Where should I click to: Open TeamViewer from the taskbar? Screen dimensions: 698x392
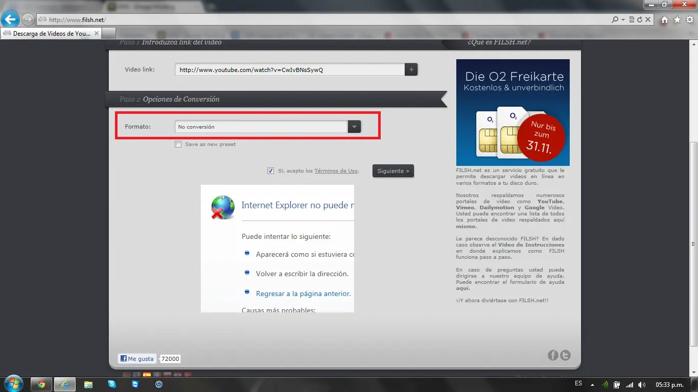(135, 384)
